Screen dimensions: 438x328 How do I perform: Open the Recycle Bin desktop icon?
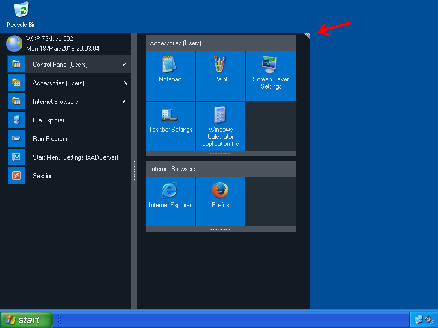(x=22, y=15)
